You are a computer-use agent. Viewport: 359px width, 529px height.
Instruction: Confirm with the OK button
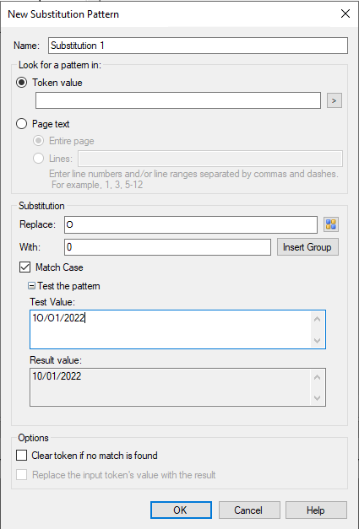point(181,510)
